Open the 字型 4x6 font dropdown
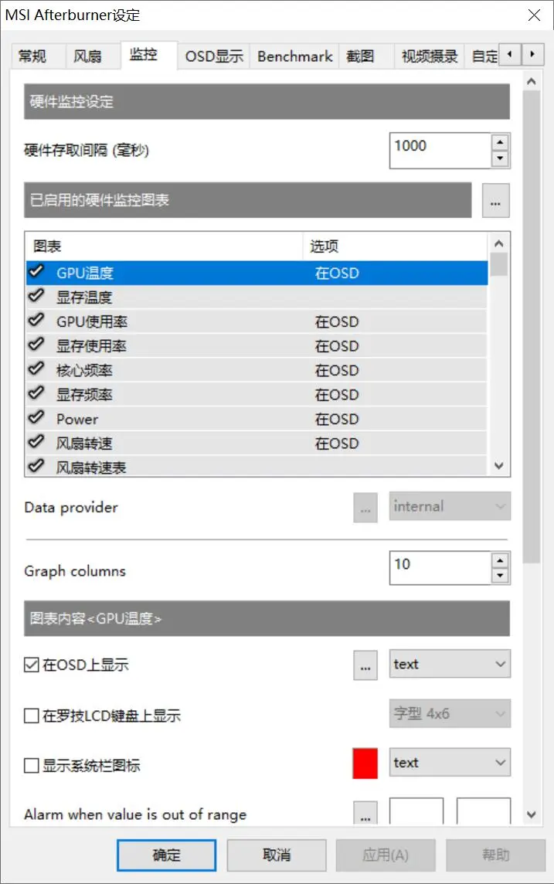 [450, 714]
